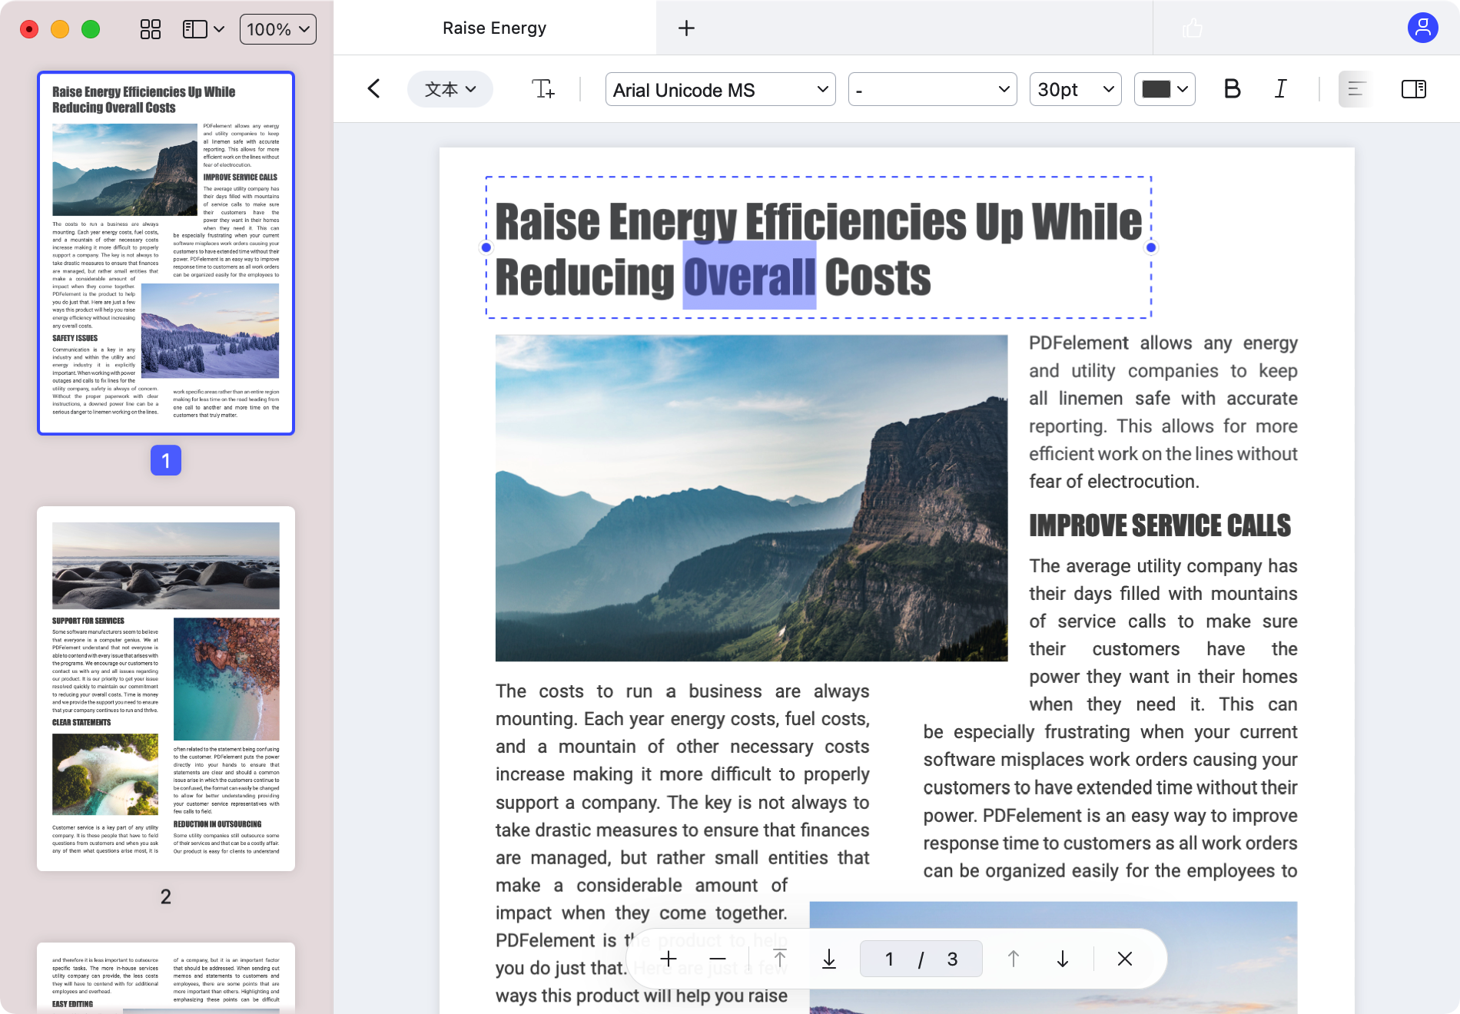Open the 100% zoom level dropdown
Viewport: 1460px width, 1014px height.
277,29
